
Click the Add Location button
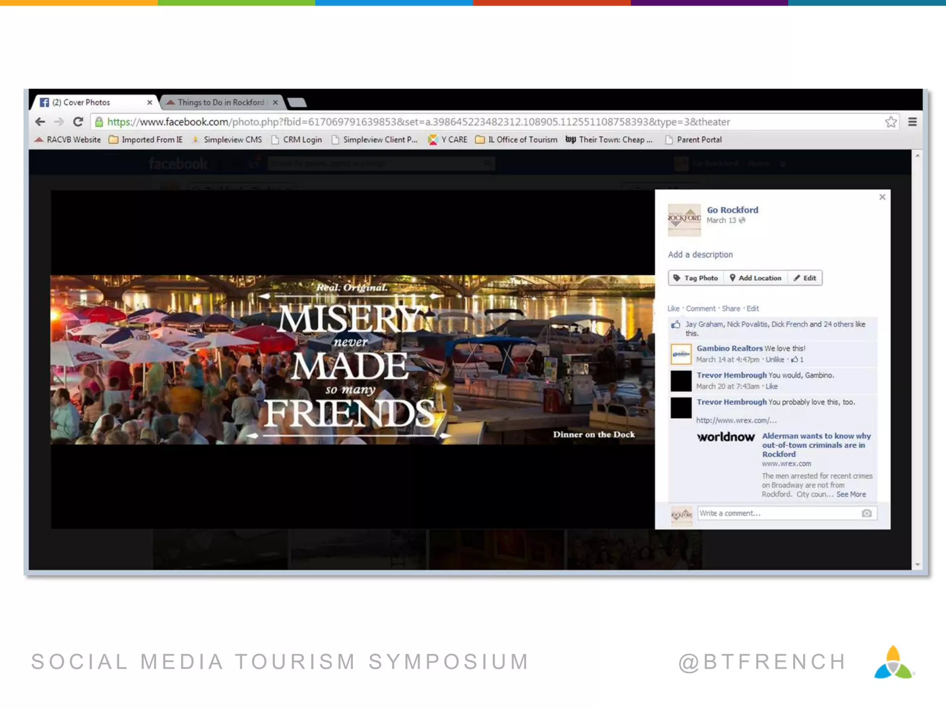(x=756, y=278)
